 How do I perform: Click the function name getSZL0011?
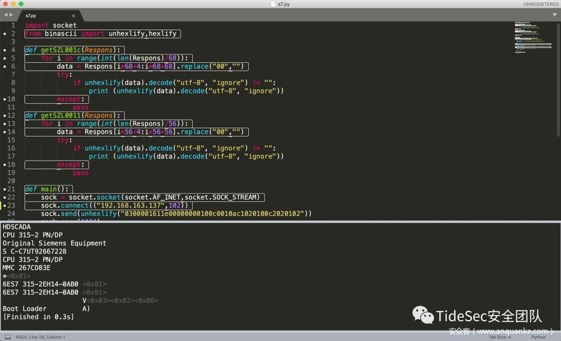tap(61, 115)
